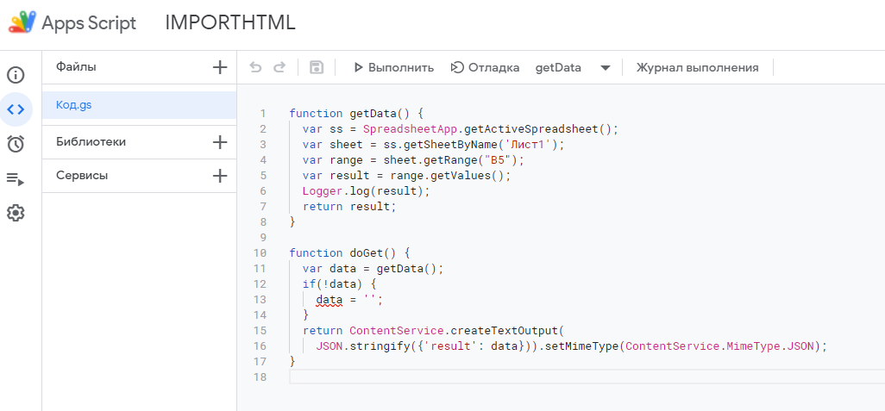Screen dimensions: 885x411
Task: Select the Код.gs file
Action: [140, 105]
